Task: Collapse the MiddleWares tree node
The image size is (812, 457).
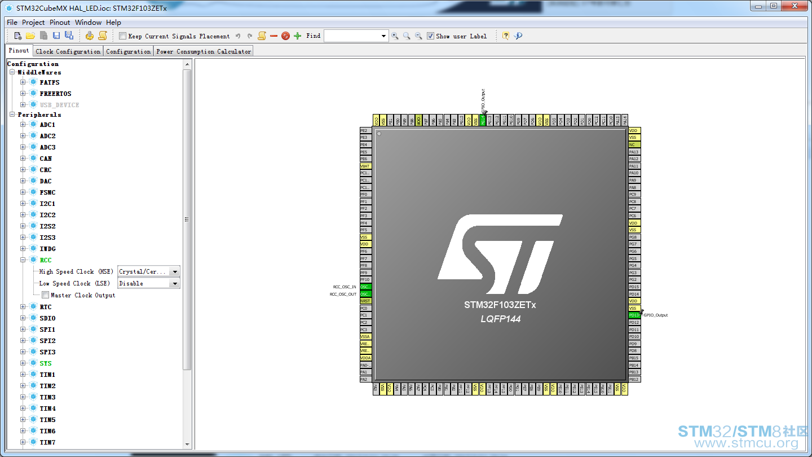Action: pyautogui.click(x=12, y=72)
